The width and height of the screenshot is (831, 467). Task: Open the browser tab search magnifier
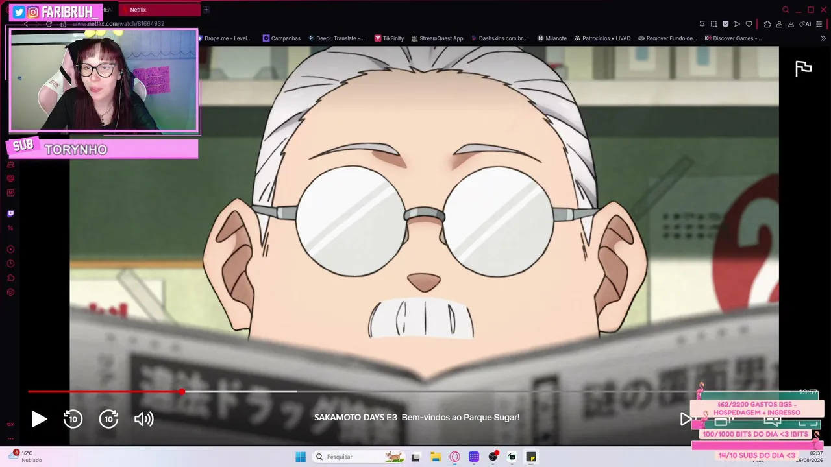click(786, 10)
